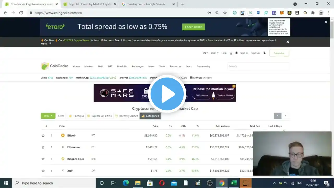The height and width of the screenshot is (188, 334).
Task: Favorite Bitcoin with its star
Action: click(x=43, y=136)
